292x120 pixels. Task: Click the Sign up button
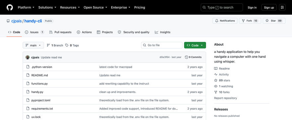269,7
